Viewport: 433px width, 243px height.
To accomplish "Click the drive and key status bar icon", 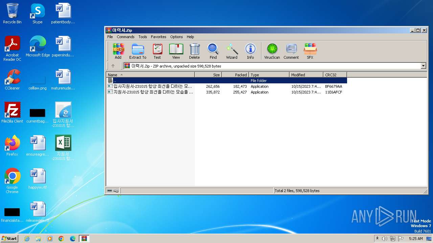I will coord(113,191).
